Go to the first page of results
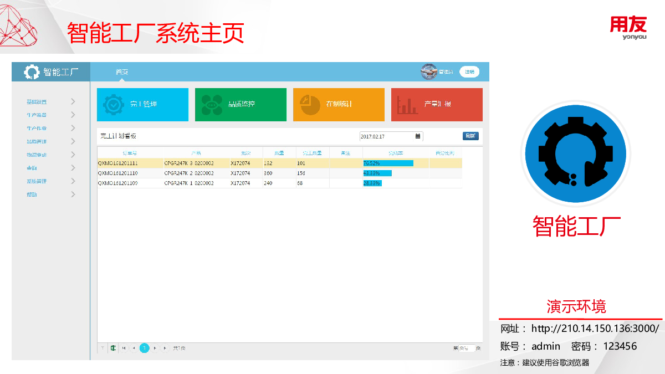Image resolution: width=665 pixels, height=374 pixels. [x=124, y=348]
